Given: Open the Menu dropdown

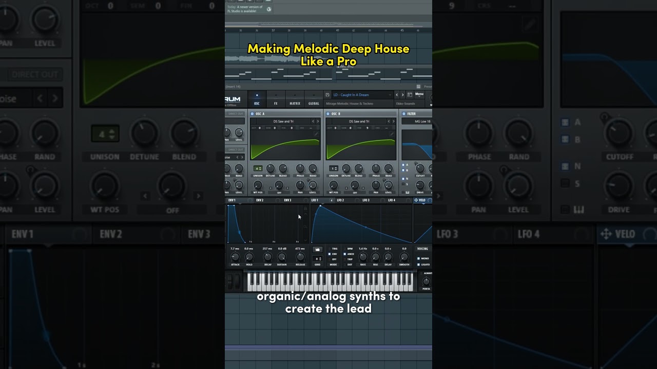Looking at the screenshot, I should pos(419,95).
